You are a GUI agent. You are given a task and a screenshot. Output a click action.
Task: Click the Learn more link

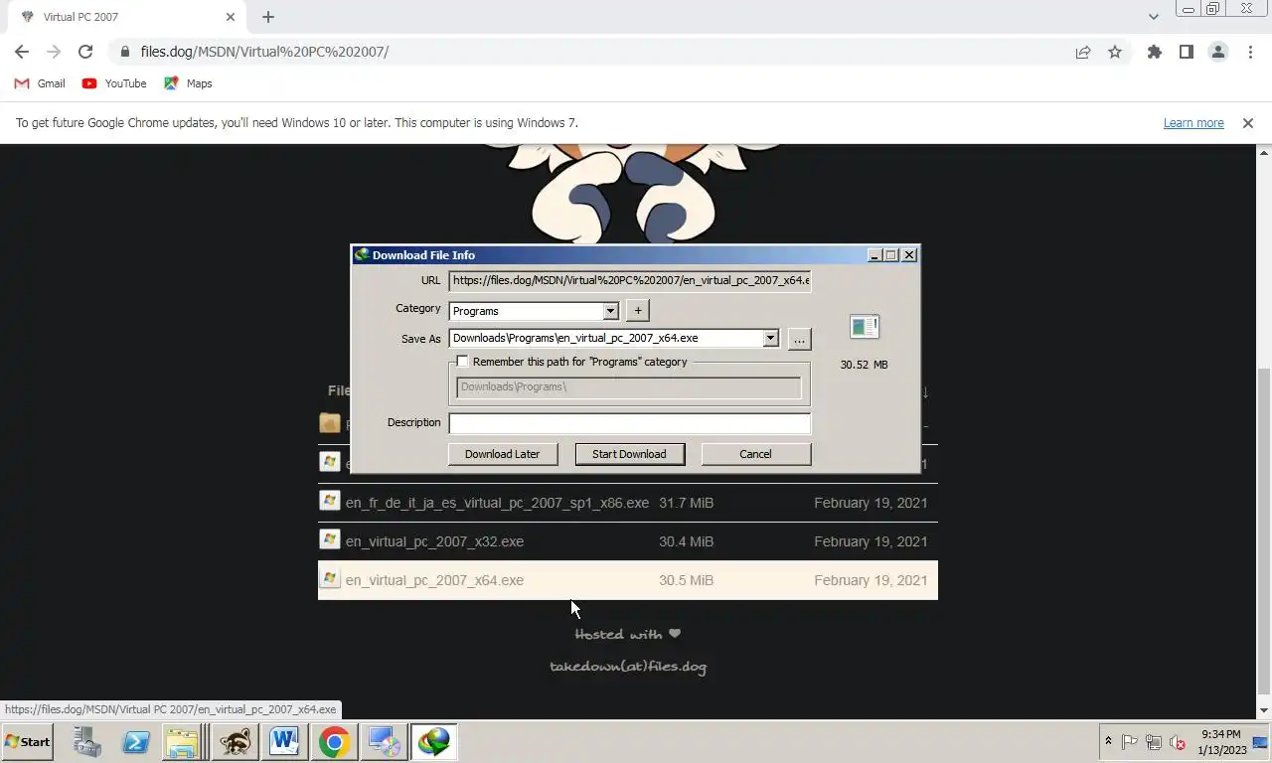[x=1193, y=123]
